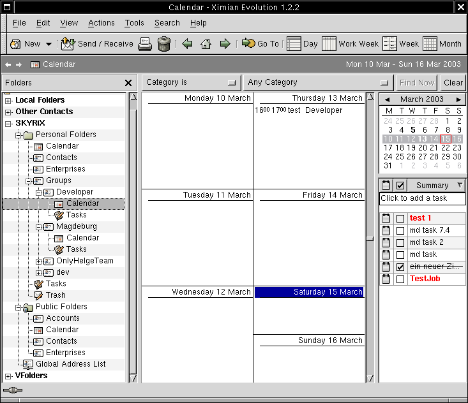Image resolution: width=468 pixels, height=403 pixels.
Task: Go to next week with right arrow
Action: click(x=225, y=44)
